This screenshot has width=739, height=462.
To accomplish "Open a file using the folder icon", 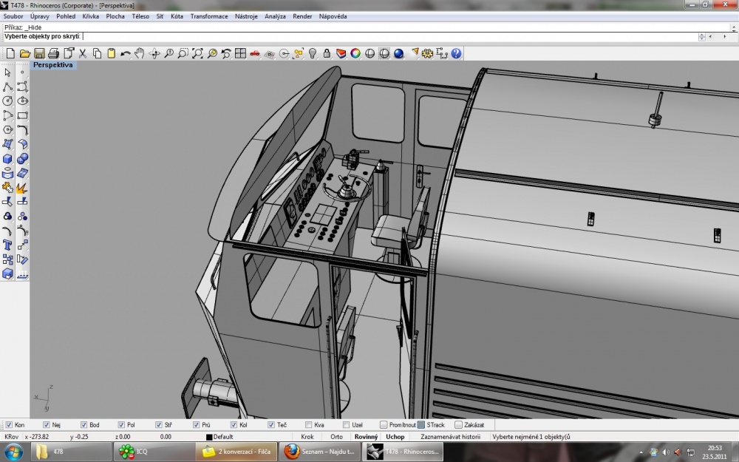I will tap(25, 53).
